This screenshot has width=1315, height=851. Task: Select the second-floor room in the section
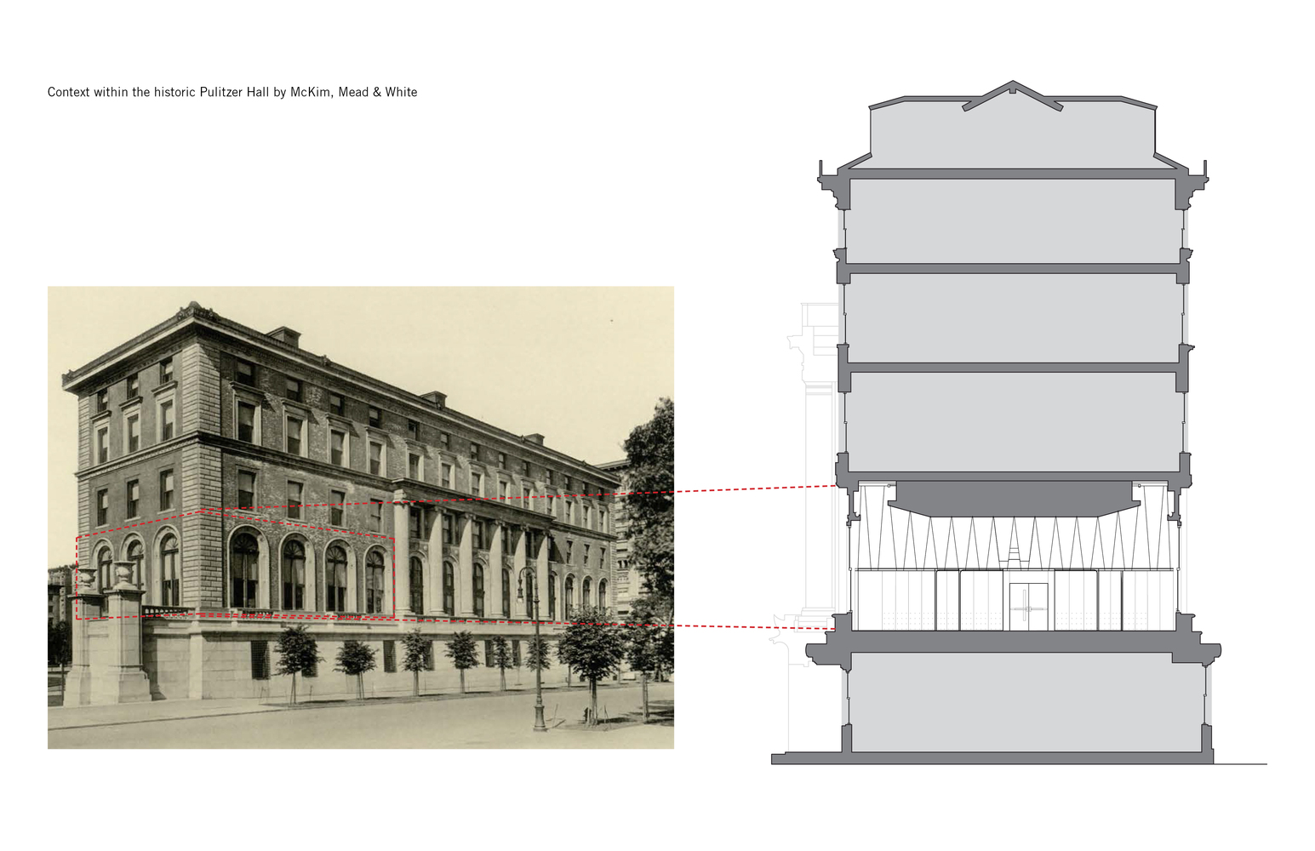1013,421
